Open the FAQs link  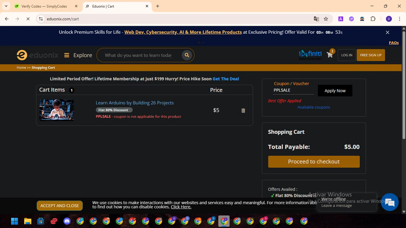coord(394,43)
